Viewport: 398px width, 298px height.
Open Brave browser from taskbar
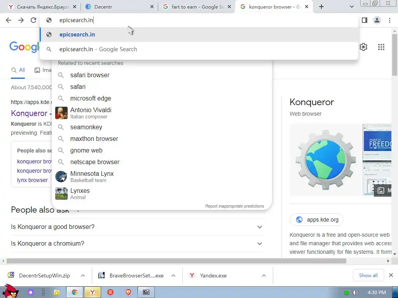click(128, 292)
